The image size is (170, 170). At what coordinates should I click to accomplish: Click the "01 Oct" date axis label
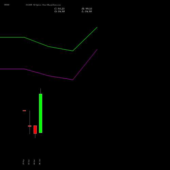tap(29, 162)
